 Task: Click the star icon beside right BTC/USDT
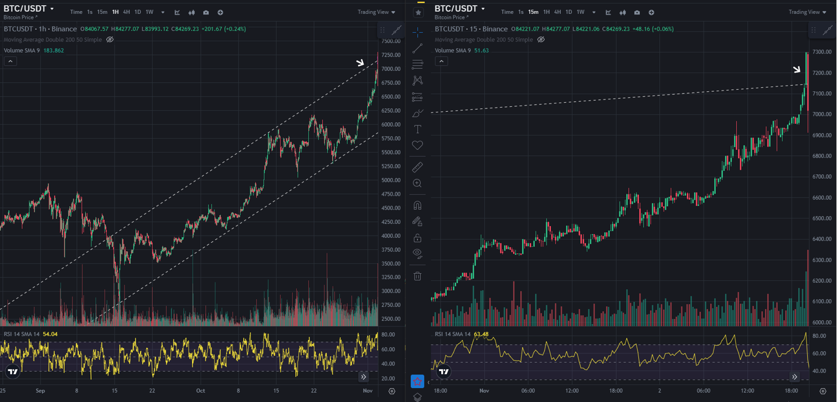click(418, 12)
